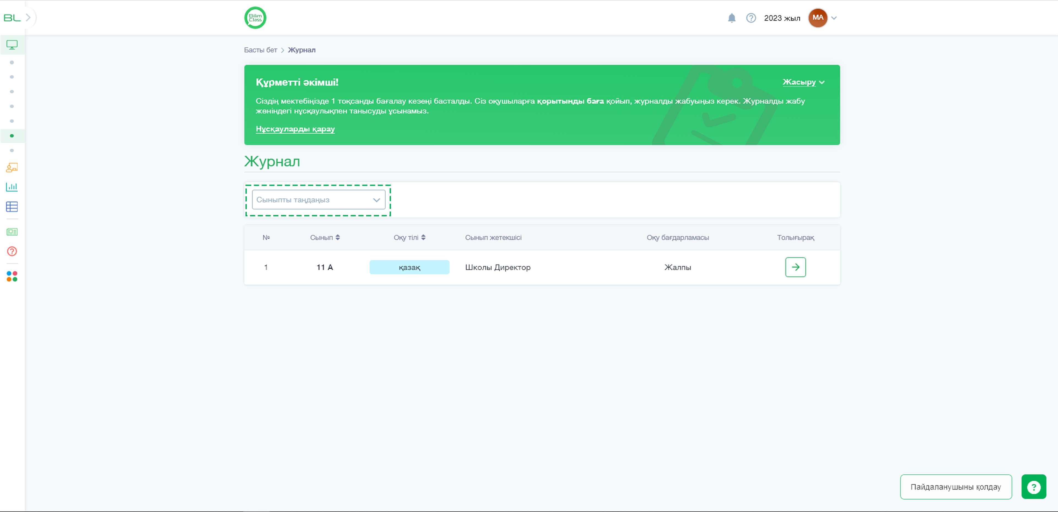Open Нұсқауларды қарау instructions link
1058x512 pixels.
295,129
